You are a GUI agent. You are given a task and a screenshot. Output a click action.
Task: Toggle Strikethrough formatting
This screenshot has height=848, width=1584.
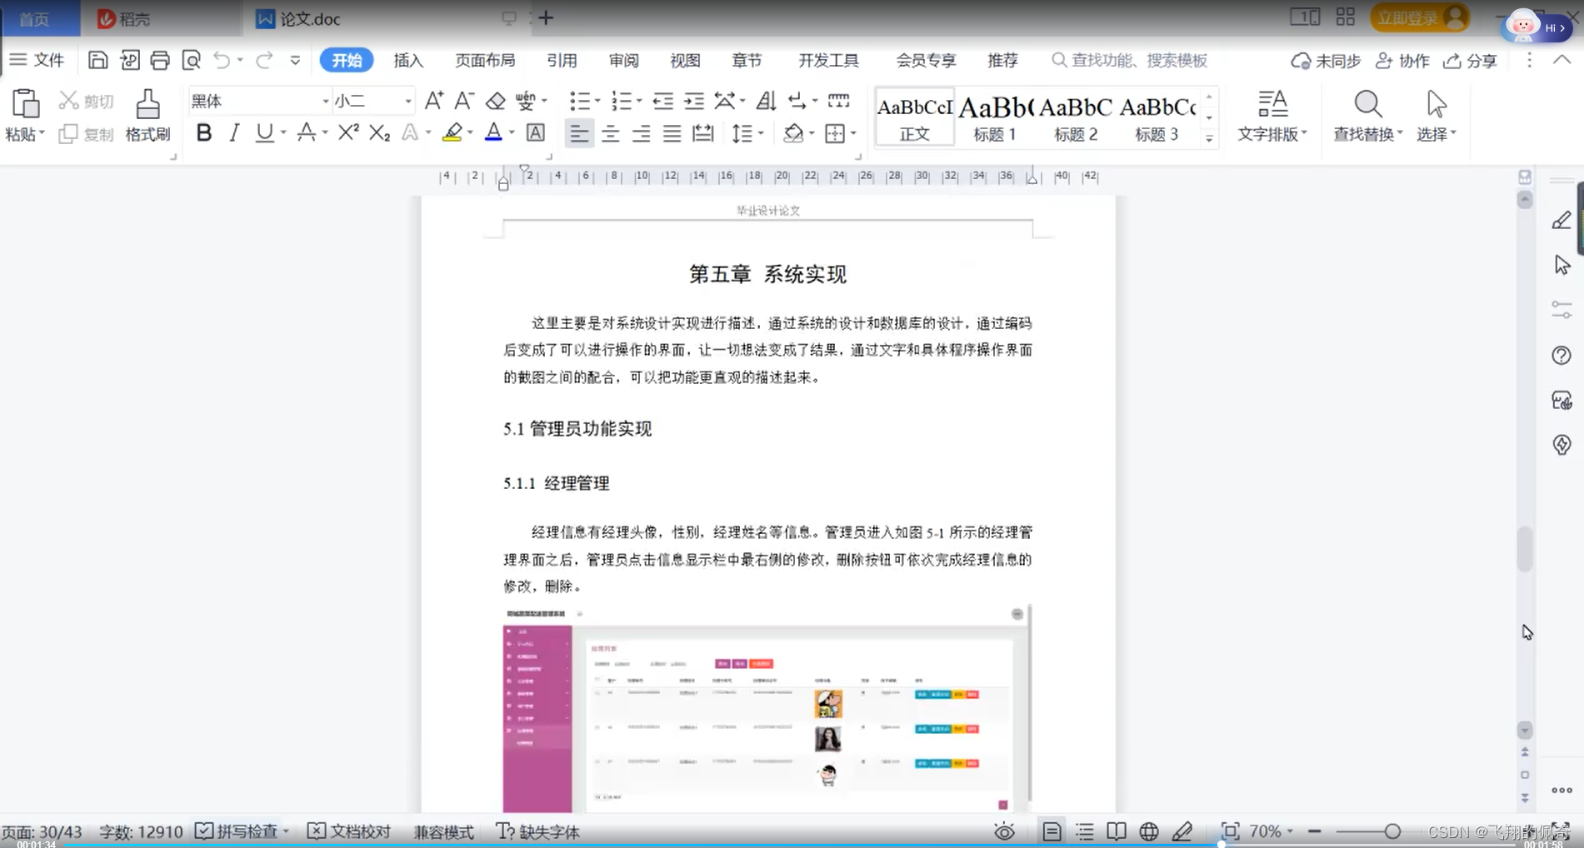pyautogui.click(x=306, y=132)
